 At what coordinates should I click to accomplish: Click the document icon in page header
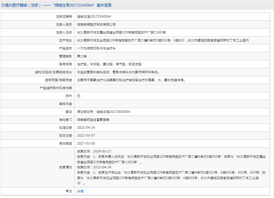point(3,5)
